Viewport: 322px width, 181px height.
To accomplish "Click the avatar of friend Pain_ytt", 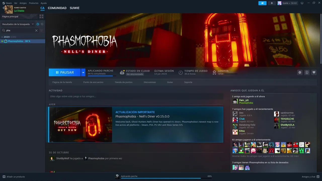I will pyautogui.click(x=235, y=101).
